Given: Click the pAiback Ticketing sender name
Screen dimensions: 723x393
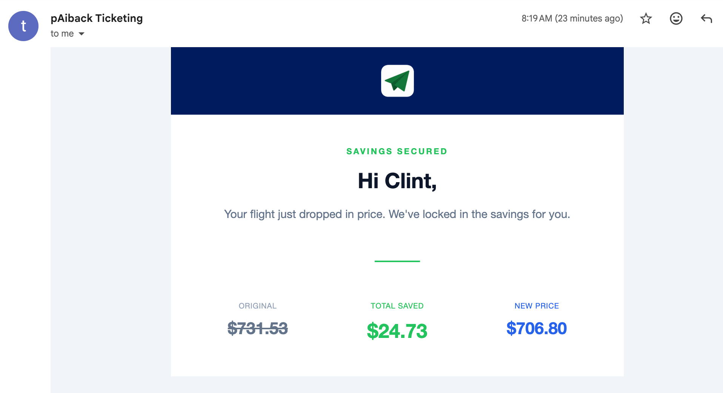Looking at the screenshot, I should (x=97, y=18).
